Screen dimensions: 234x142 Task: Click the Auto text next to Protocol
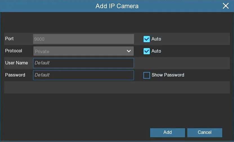[x=156, y=51]
